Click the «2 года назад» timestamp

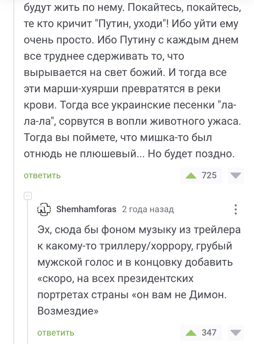click(148, 209)
